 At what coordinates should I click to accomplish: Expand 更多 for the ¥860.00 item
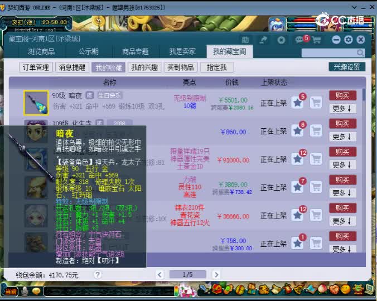pyautogui.click(x=342, y=137)
